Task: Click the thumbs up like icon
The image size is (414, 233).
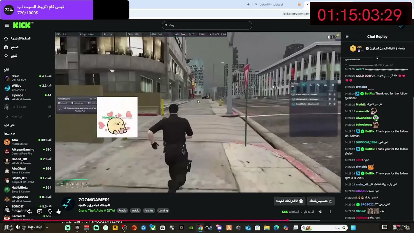Action: pos(59,212)
